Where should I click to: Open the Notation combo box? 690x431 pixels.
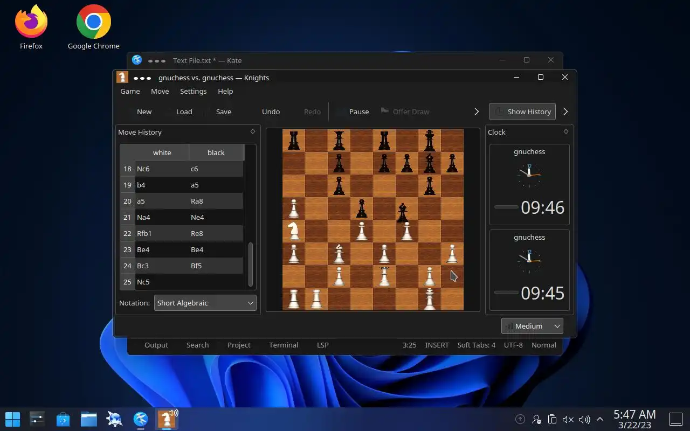pos(205,303)
